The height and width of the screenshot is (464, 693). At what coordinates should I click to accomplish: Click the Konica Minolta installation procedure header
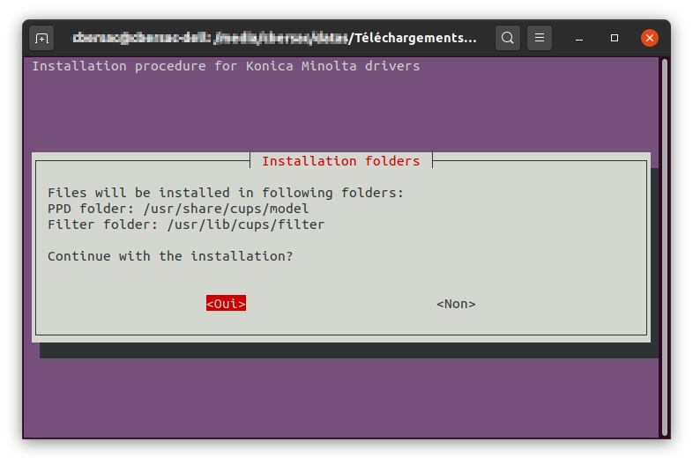tap(226, 66)
